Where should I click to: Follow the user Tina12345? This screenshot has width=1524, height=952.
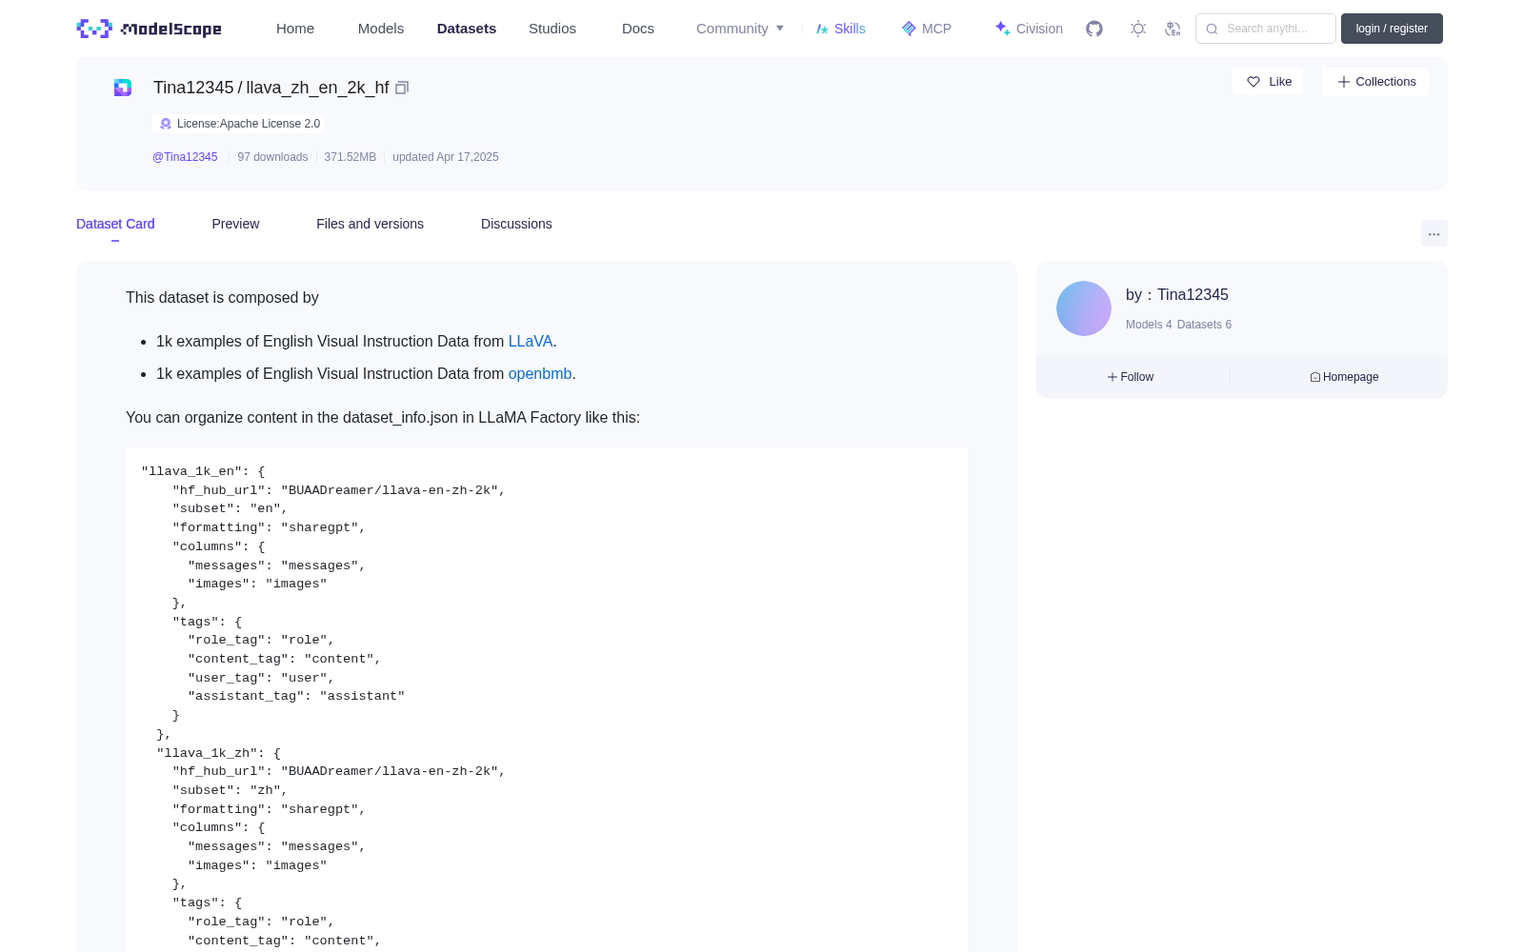[1131, 377]
